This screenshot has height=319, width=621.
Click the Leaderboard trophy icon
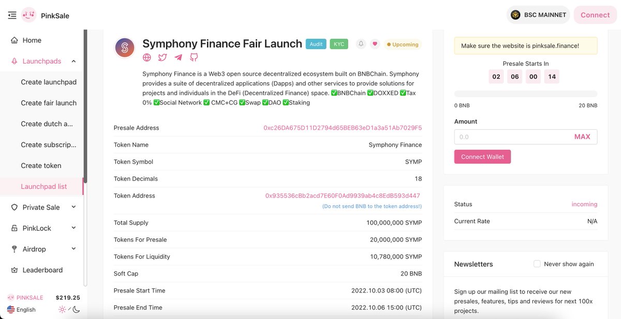coord(14,270)
